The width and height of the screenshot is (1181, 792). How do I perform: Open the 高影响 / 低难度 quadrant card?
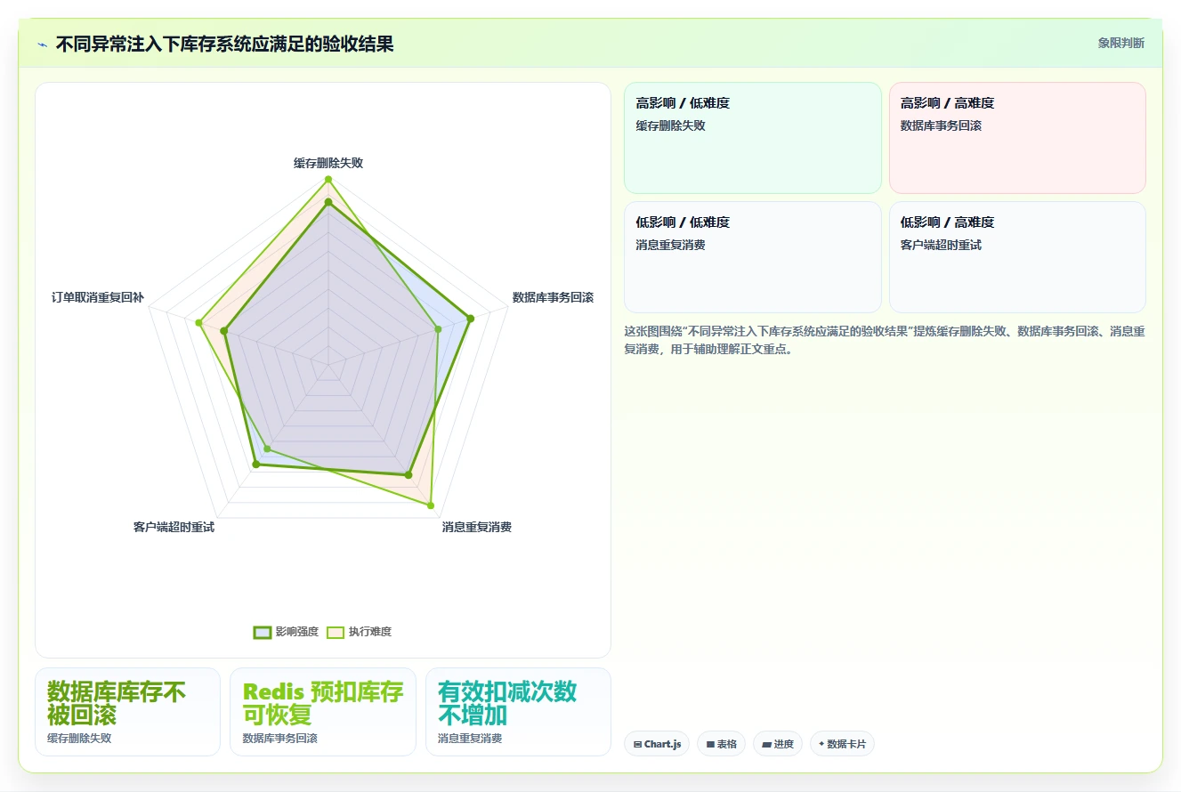pos(753,138)
